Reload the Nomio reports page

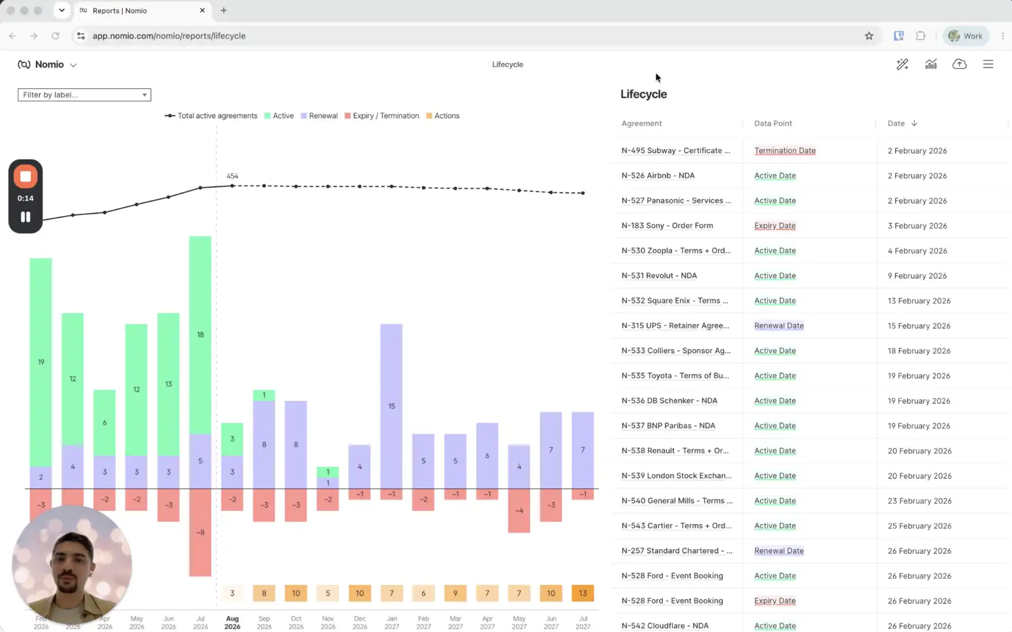point(55,36)
